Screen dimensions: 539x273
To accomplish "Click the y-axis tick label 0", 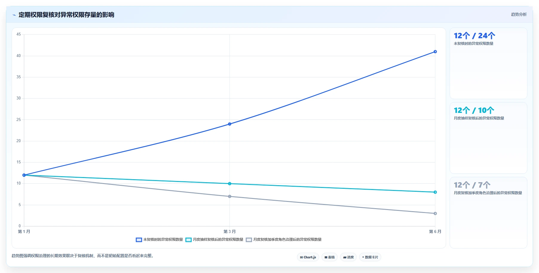I will pyautogui.click(x=20, y=226).
